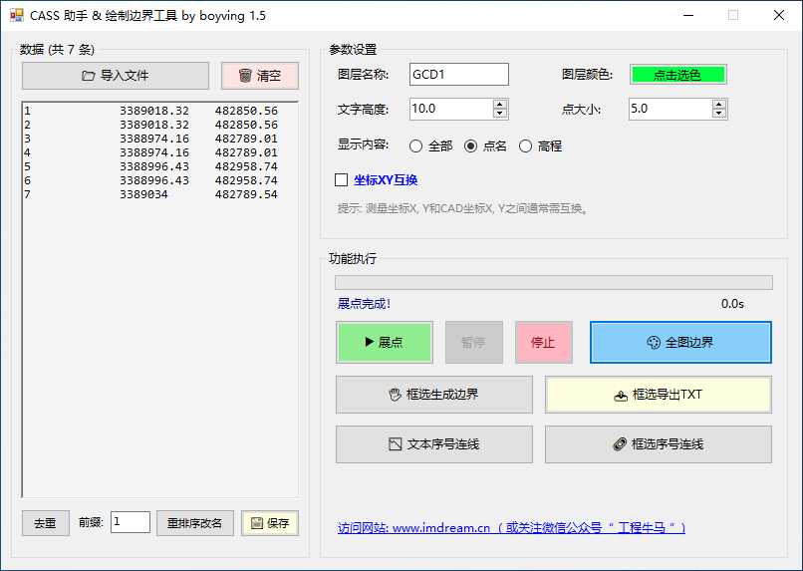The height and width of the screenshot is (571, 803).
Task: Click the 导入文件 folder icon button
Action: [116, 76]
